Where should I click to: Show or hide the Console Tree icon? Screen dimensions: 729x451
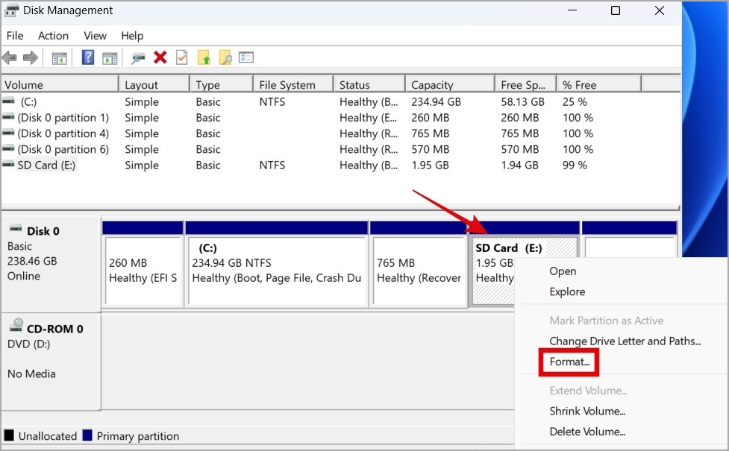pos(59,58)
